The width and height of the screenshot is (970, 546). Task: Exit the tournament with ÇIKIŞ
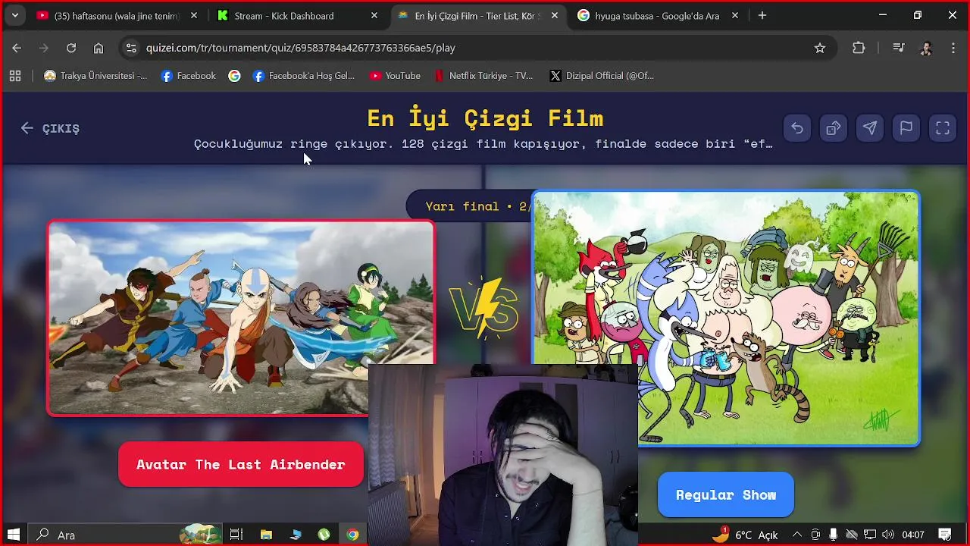[x=50, y=128]
